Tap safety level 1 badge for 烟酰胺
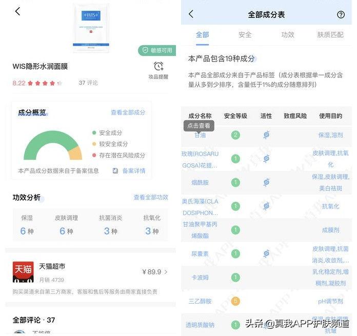Viewport: 357px width, 336px height. [x=235, y=182]
